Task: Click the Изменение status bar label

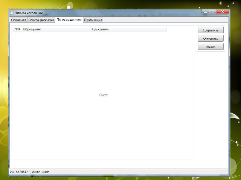Action: click(40, 172)
